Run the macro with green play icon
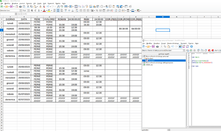Viewport: 221px width, 131px height. point(191,50)
